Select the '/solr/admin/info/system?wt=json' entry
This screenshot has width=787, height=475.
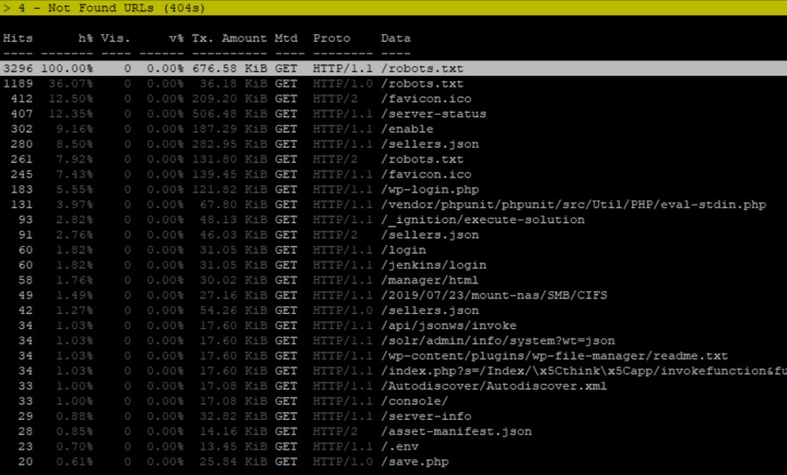tap(498, 340)
